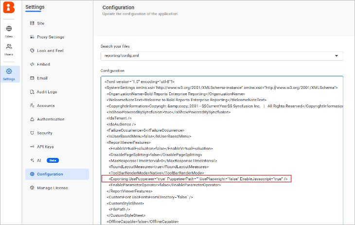The image size is (355, 225).
Task: Click the reporting/config.xml file selector
Action: 222,56
